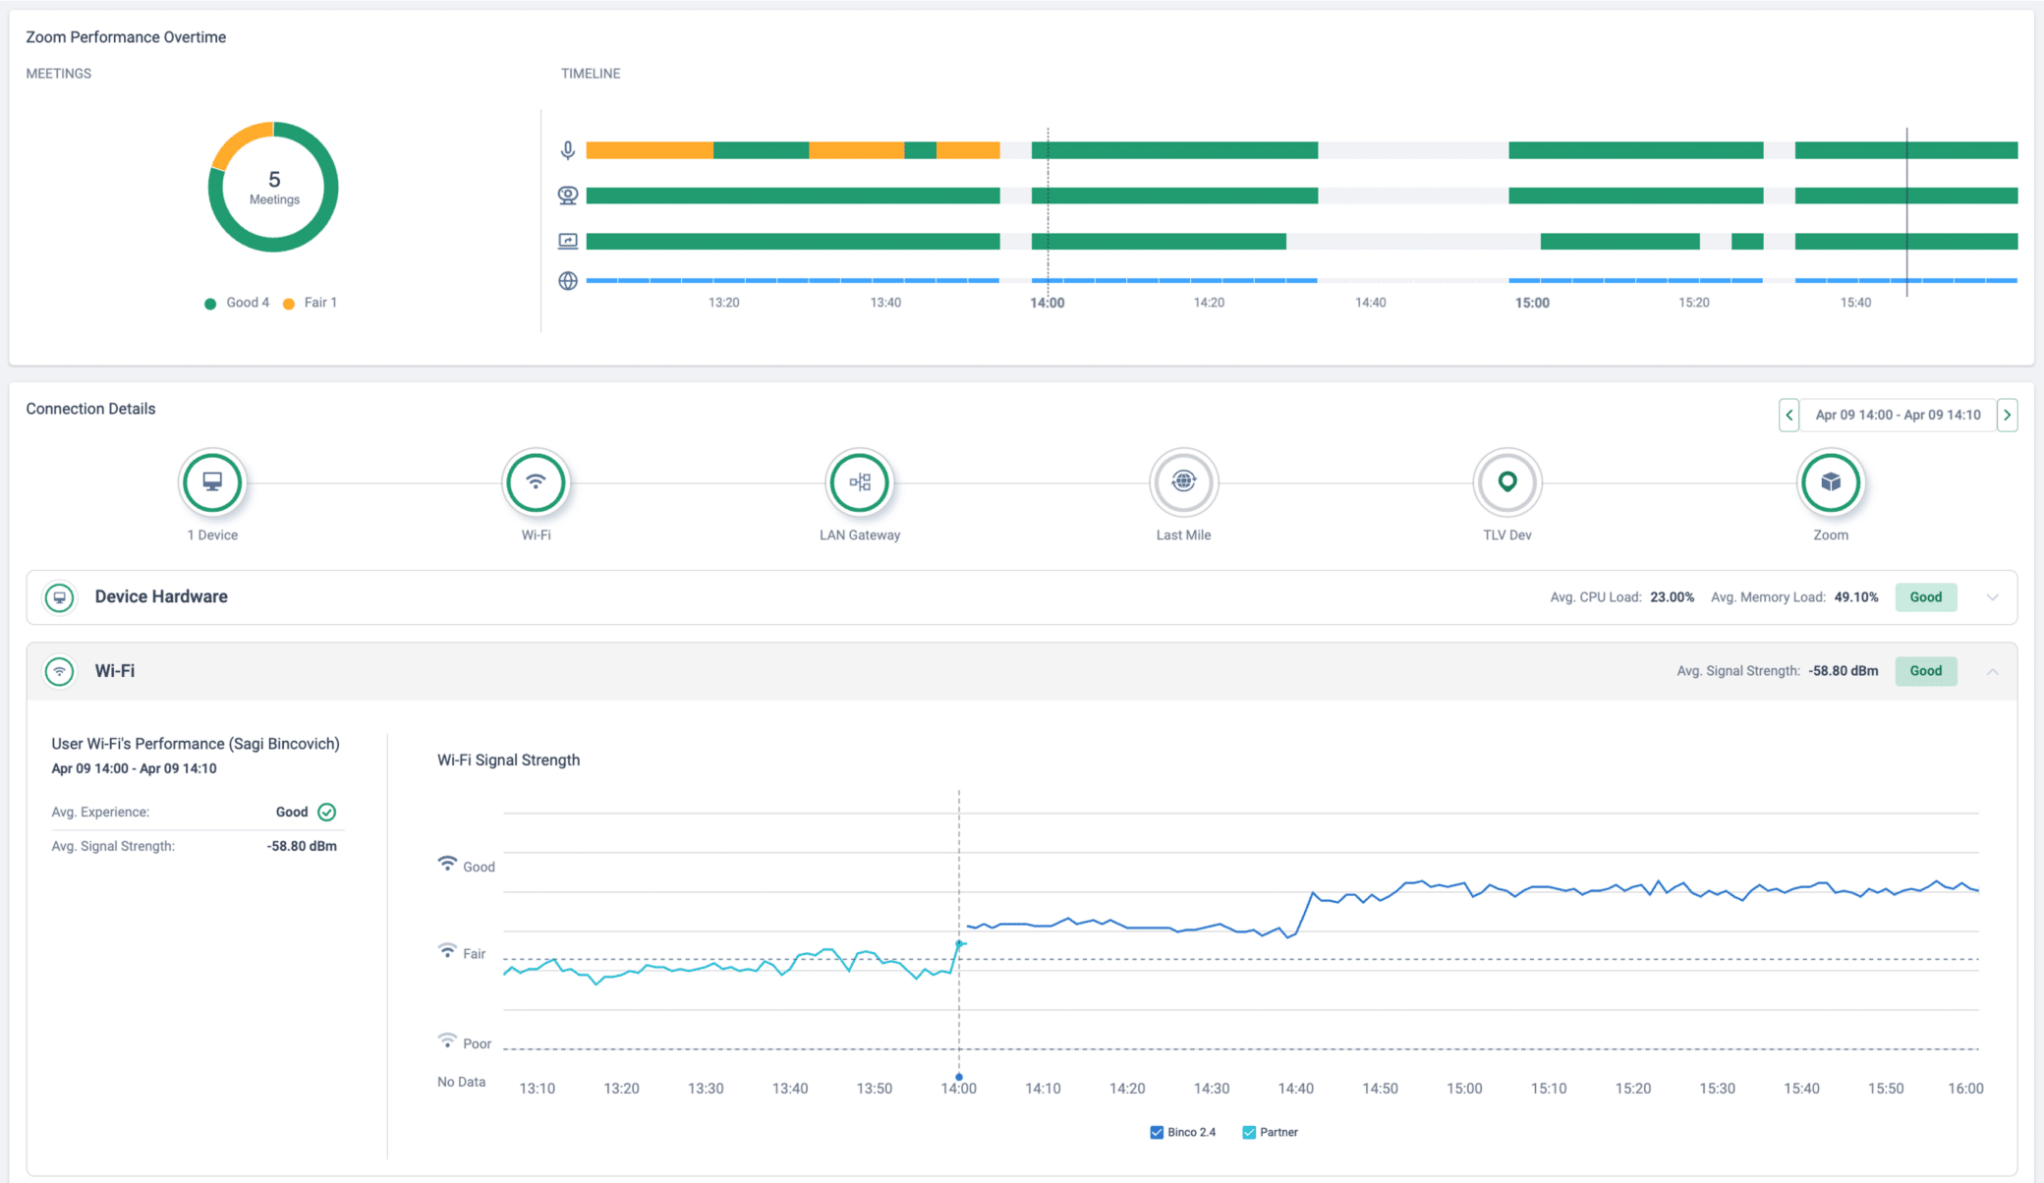Click the Good signal level icon

(447, 864)
